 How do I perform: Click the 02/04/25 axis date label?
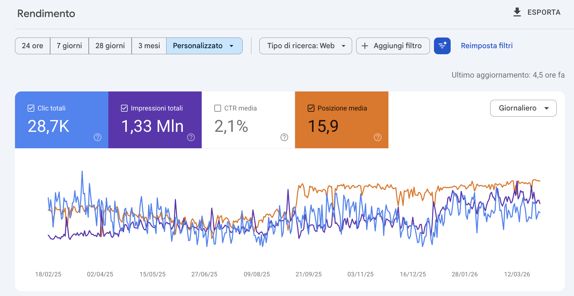click(x=100, y=274)
